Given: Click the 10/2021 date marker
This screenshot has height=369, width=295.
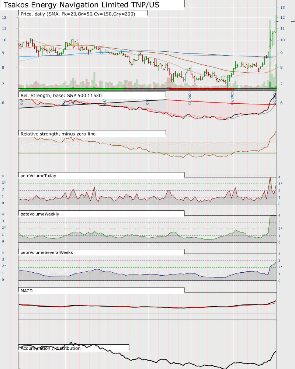Looking at the screenshot, I should point(274,99).
